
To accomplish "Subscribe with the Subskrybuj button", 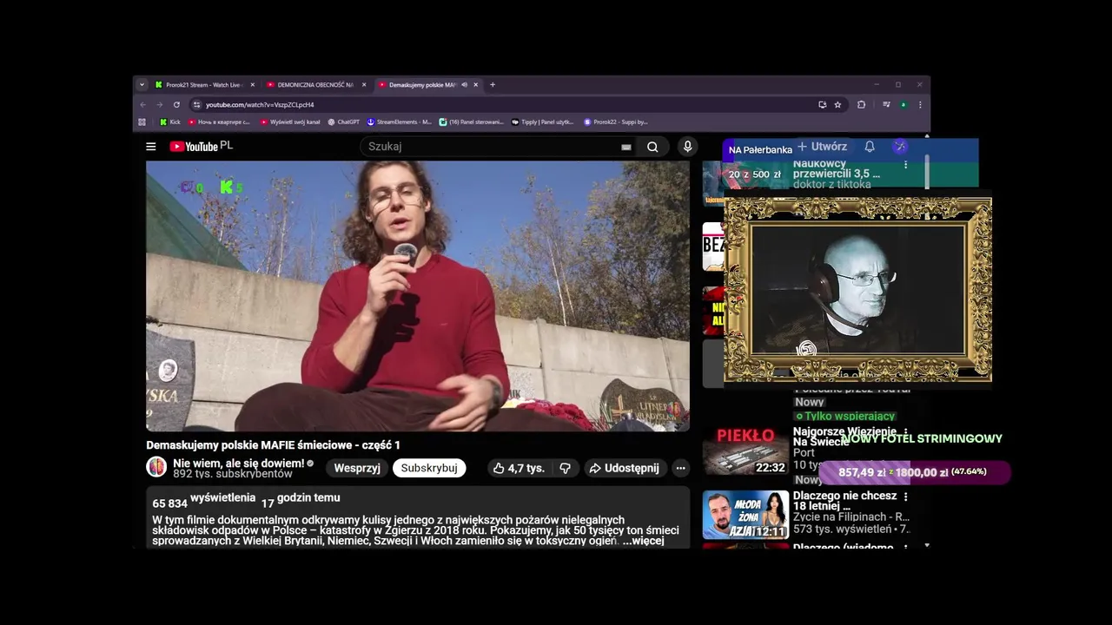I will click(429, 468).
